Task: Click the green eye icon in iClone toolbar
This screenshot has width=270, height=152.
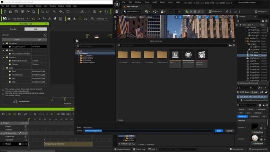Action: pos(100,11)
